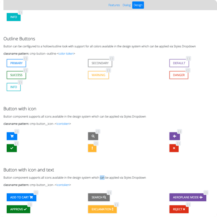217x217 pixels.
Task: Click the braces badge above Search text button
Action: coord(109,193)
